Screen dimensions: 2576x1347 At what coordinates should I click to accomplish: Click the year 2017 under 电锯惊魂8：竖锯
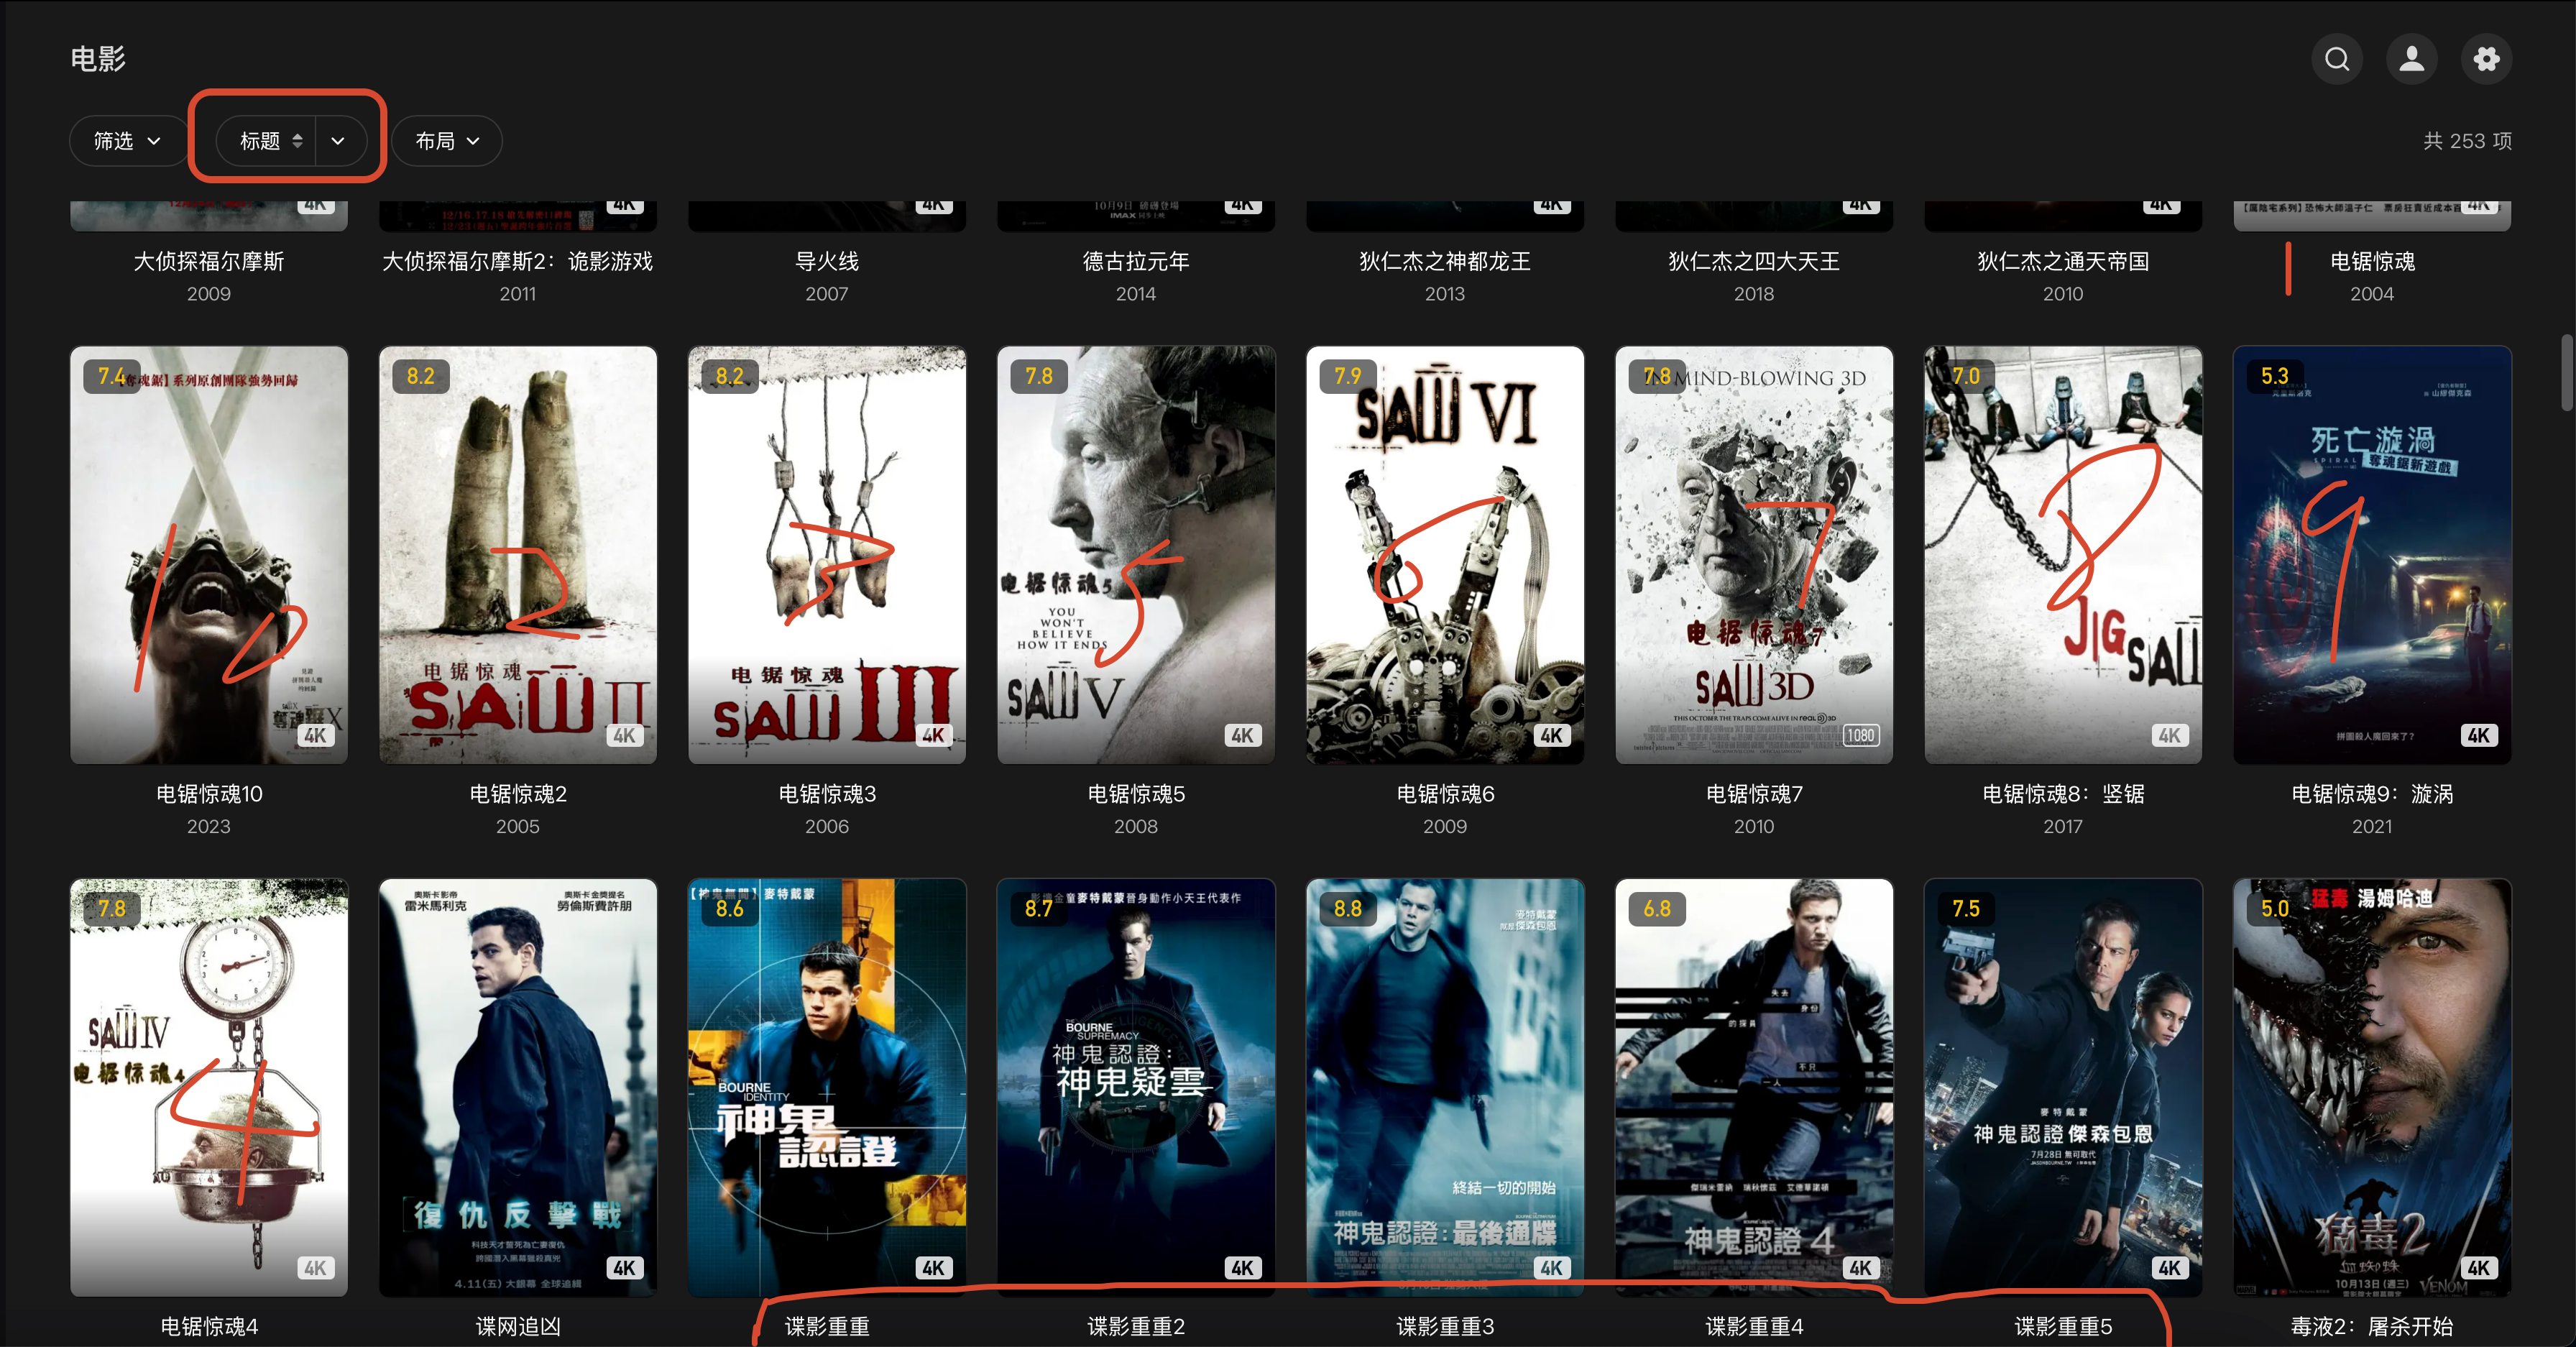pos(2063,827)
